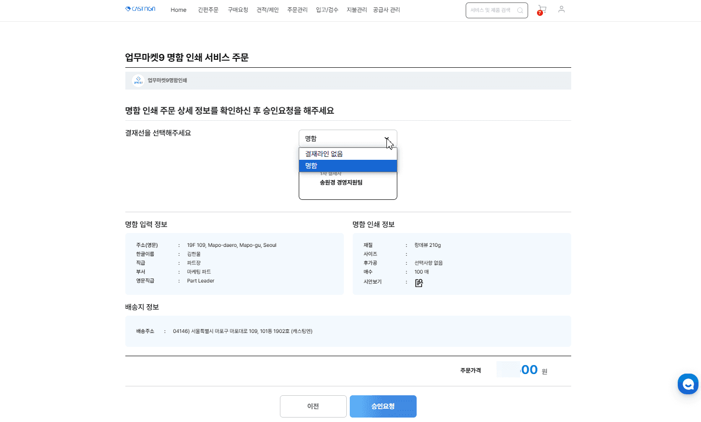The image size is (701, 422).
Task: Click approver '송원경 경영지원팀'
Action: tap(341, 183)
